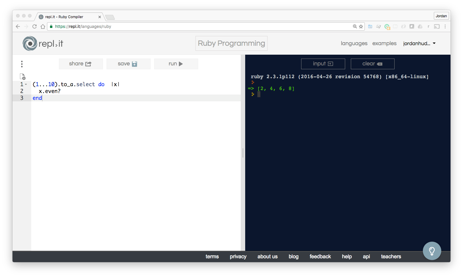Bookmark this page with the star icon
Image resolution: width=463 pixels, height=277 pixels.
coord(361,26)
